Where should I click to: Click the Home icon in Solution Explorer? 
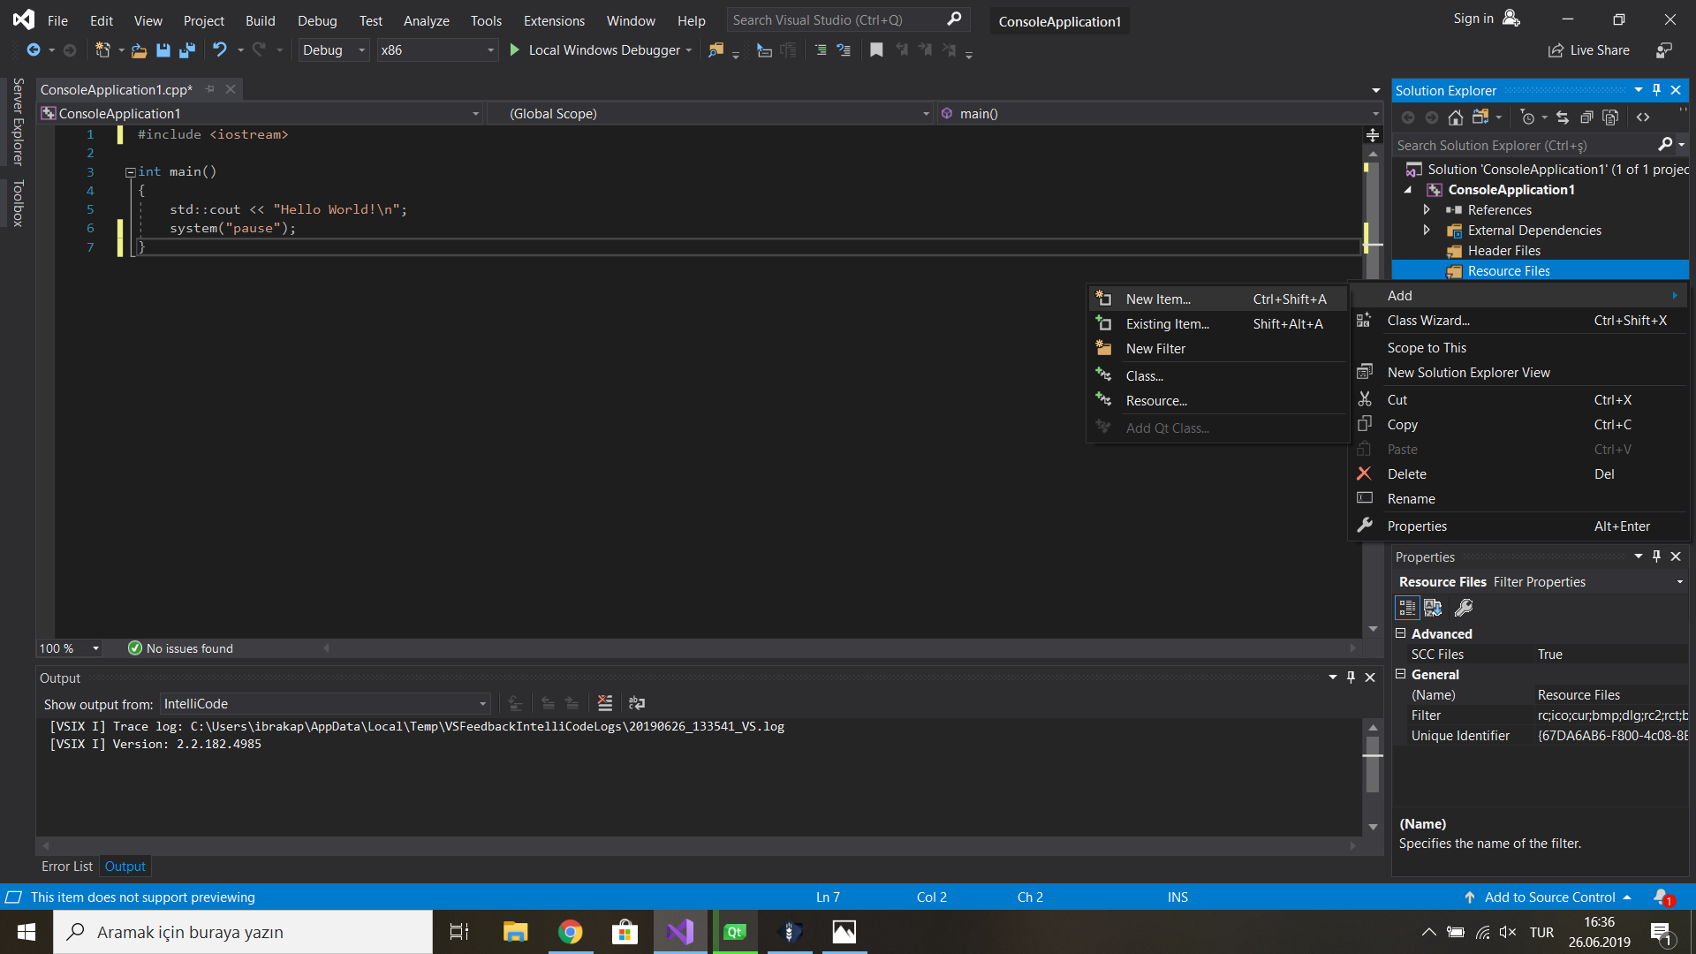click(x=1456, y=117)
